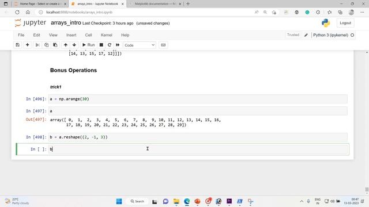Open browser settings and more menu
Viewport: 369px width, 207px height.
[x=362, y=12]
